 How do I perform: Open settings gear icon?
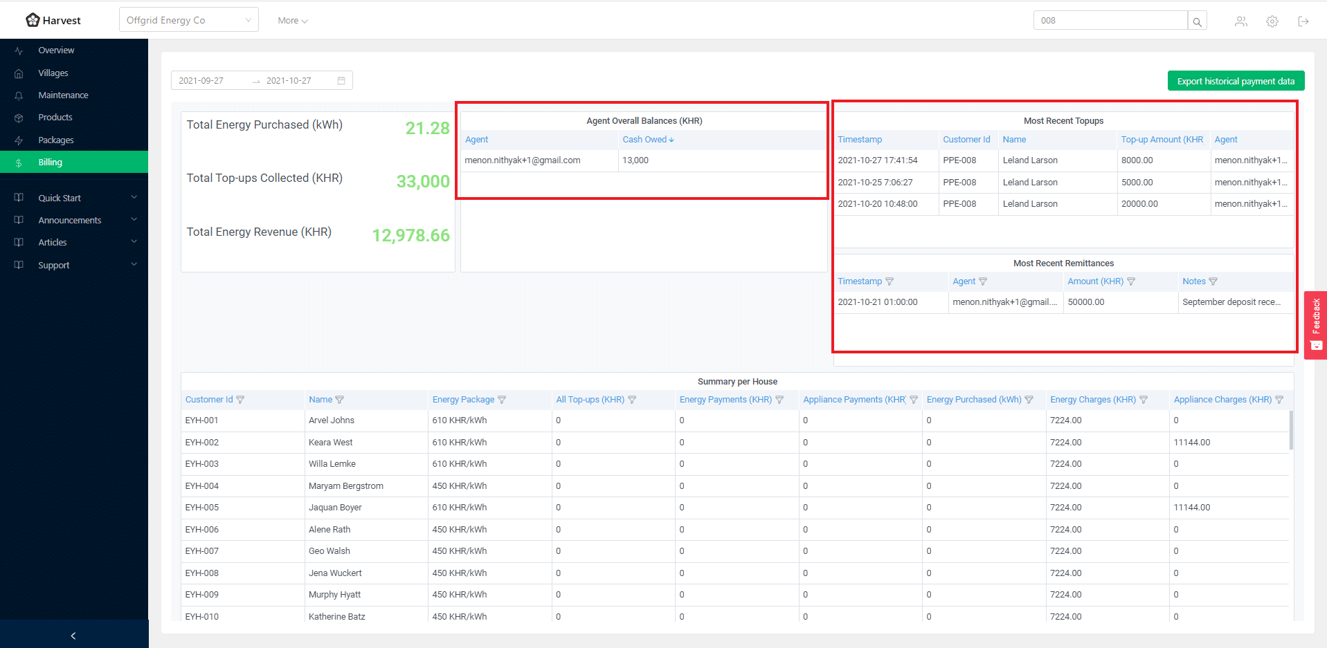click(x=1272, y=21)
